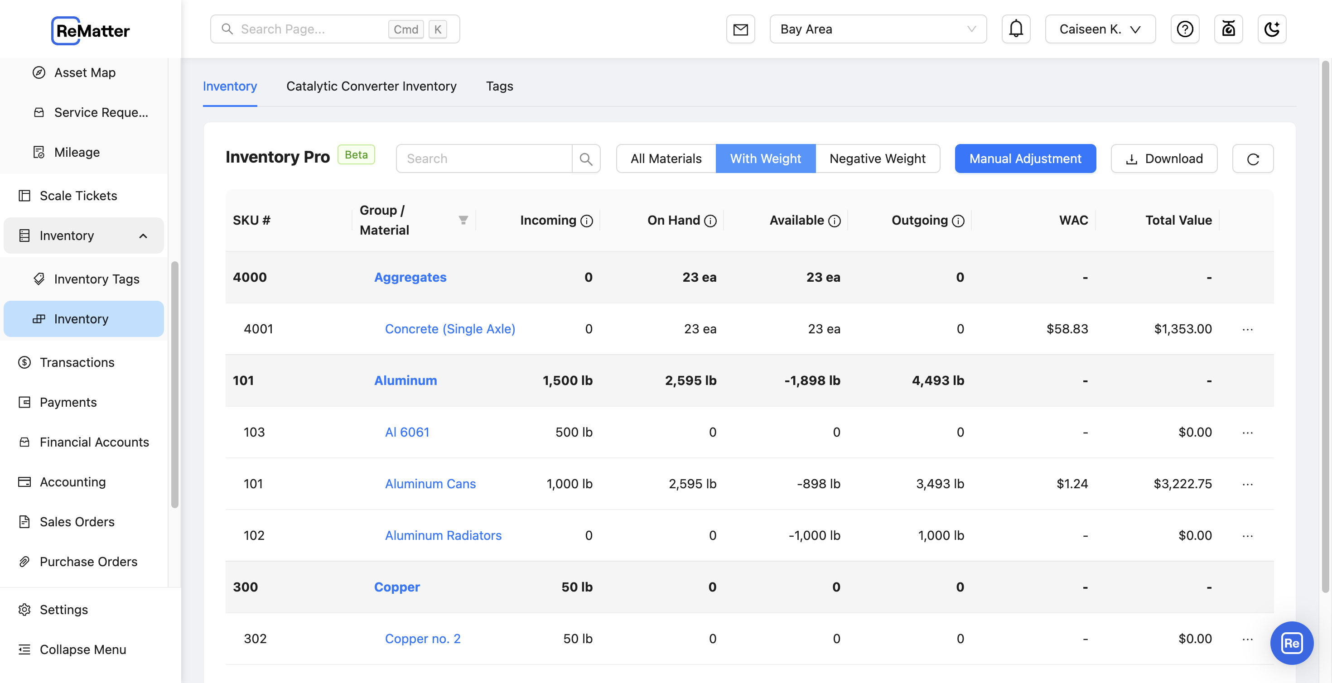Viewport: 1332px width, 683px height.
Task: Open the ReMatter chat assistant bubble
Action: coord(1291,643)
